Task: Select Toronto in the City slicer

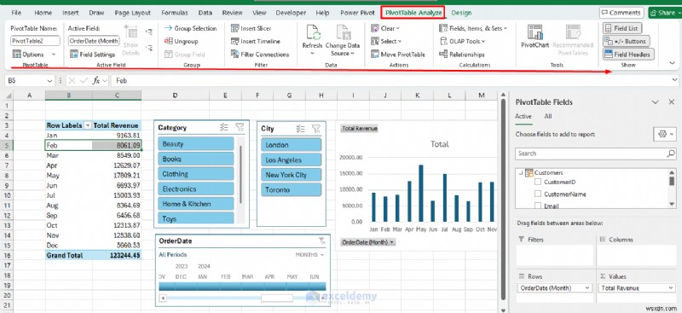Action: (291, 190)
